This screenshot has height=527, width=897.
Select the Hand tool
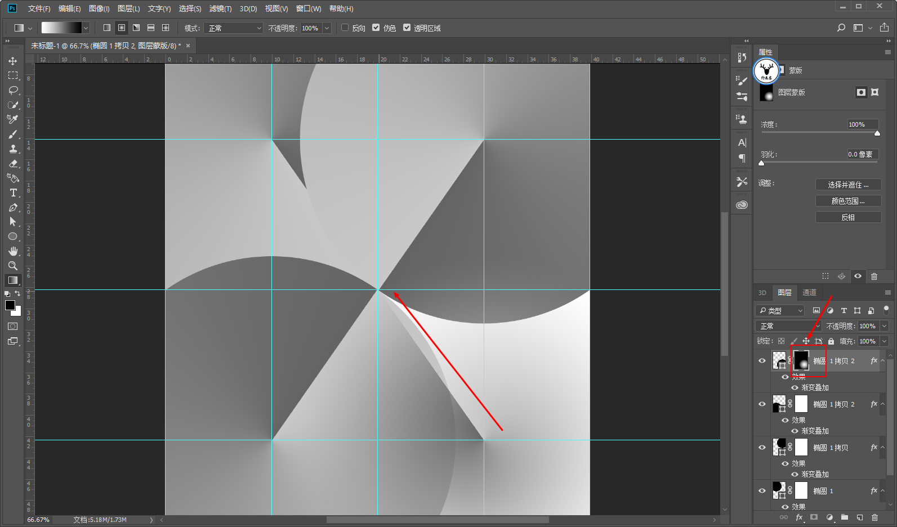click(12, 251)
